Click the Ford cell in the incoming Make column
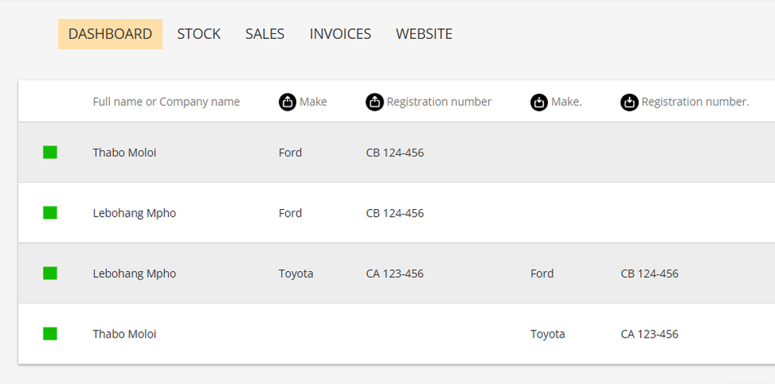This screenshot has height=384, width=775. [x=542, y=273]
